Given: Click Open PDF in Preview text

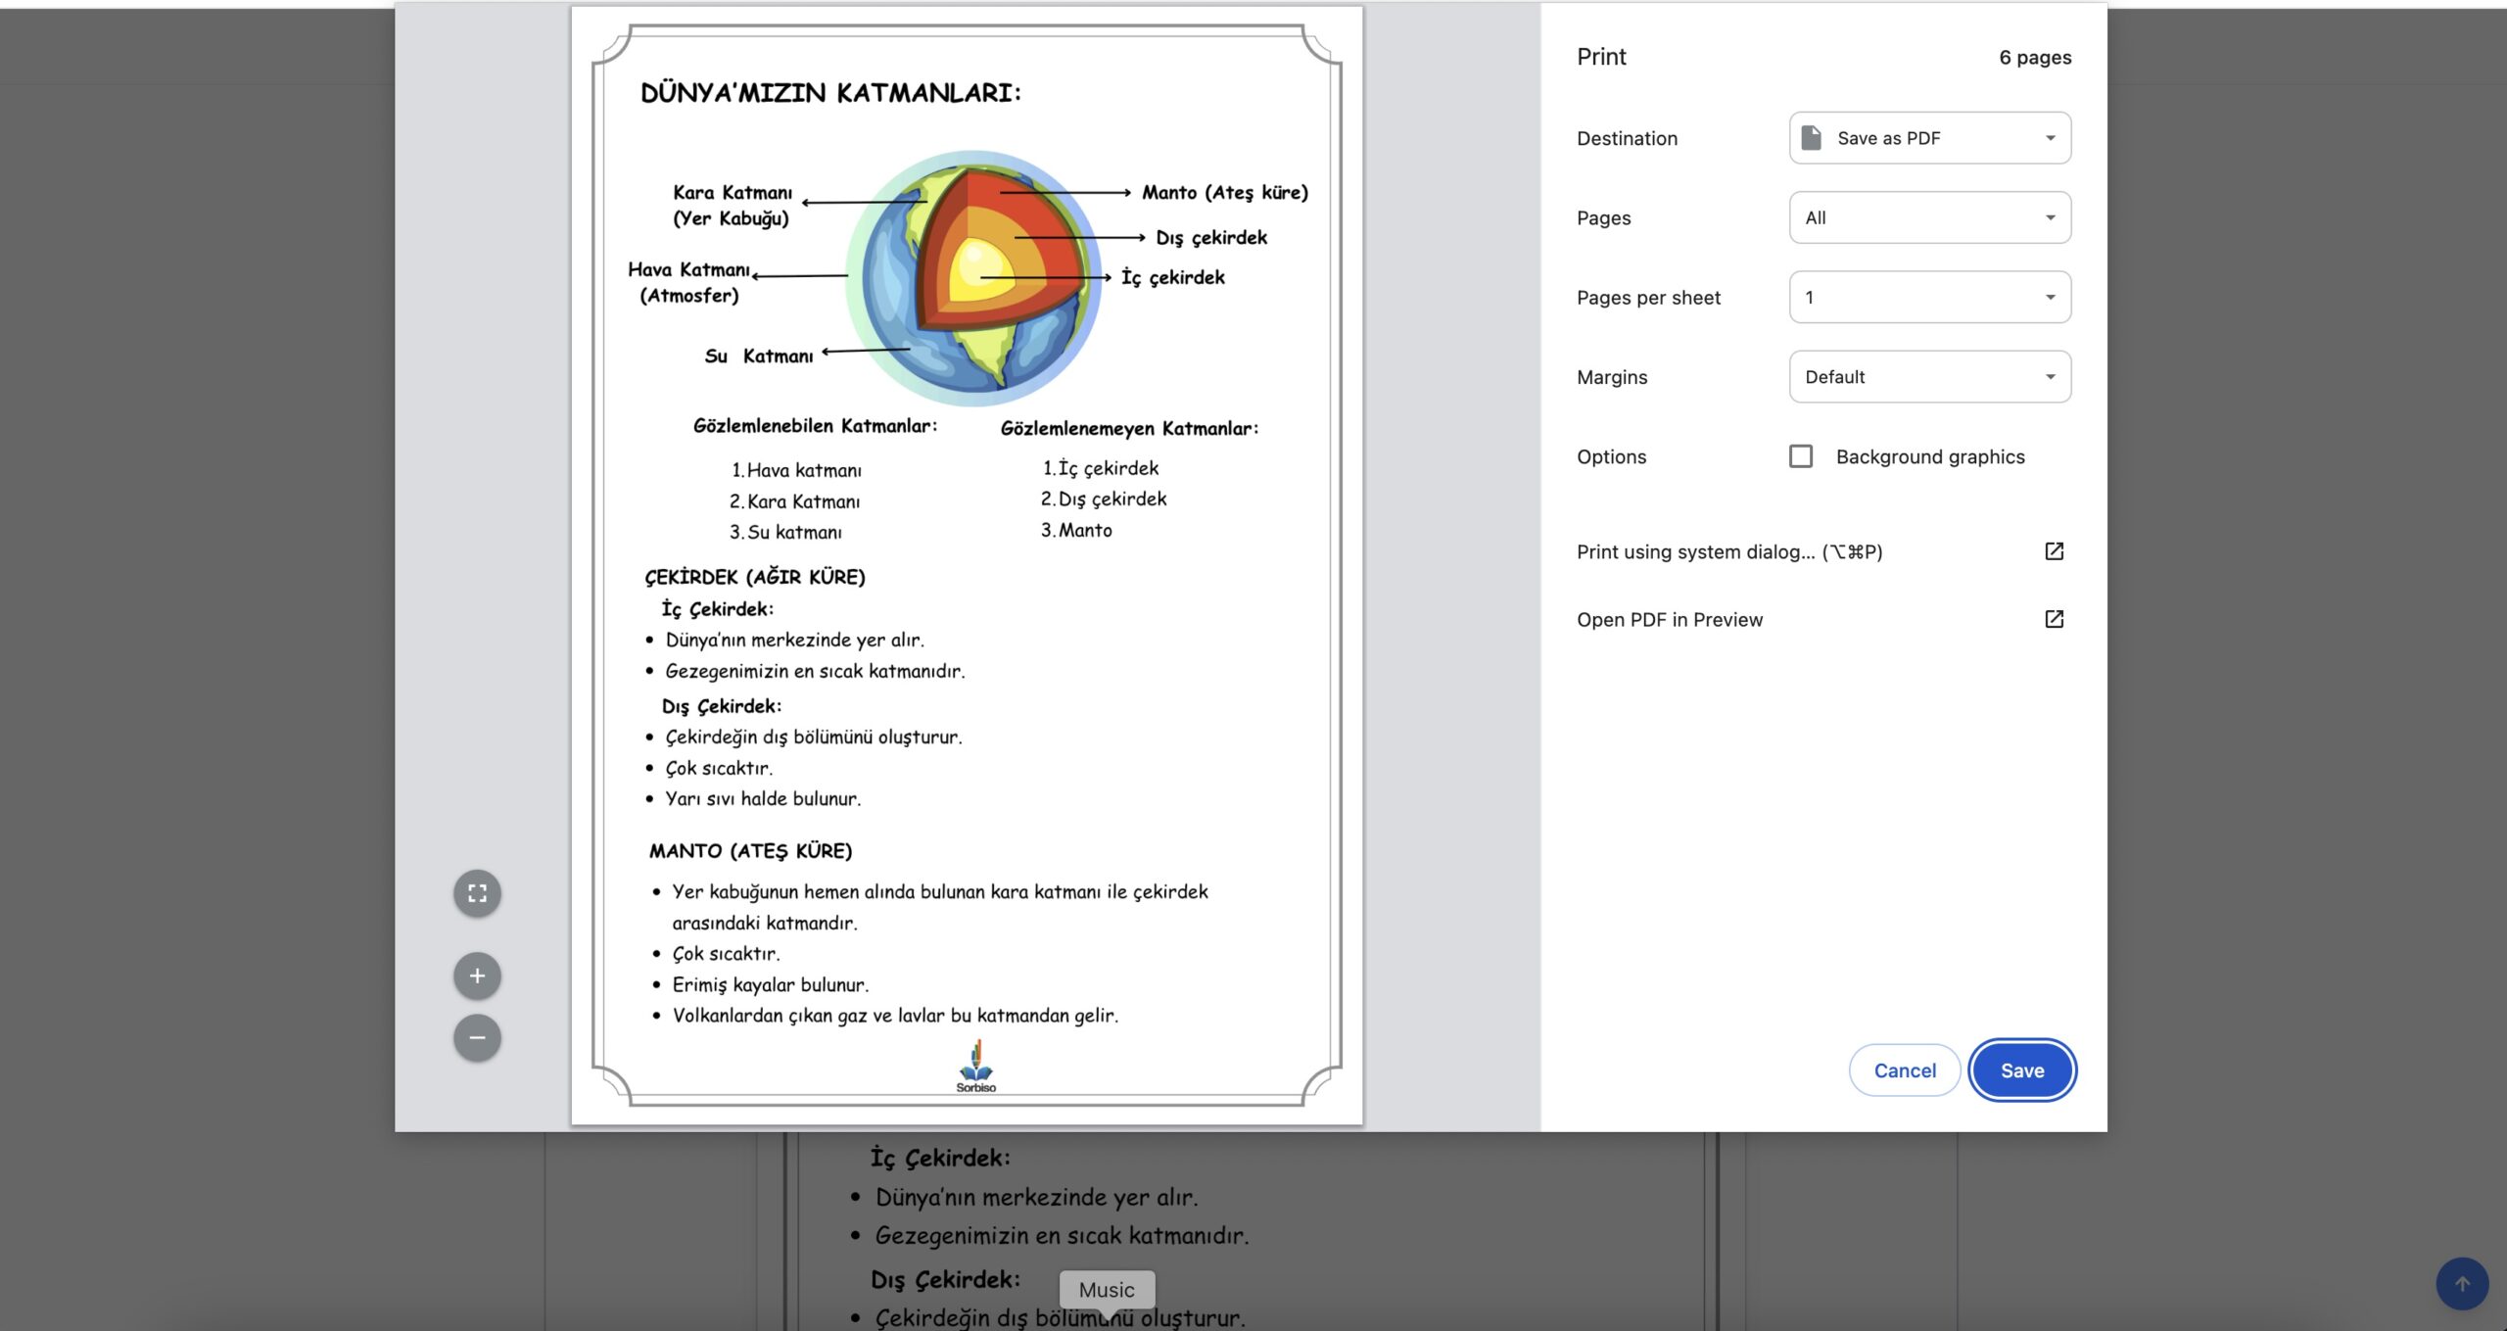Looking at the screenshot, I should (1670, 619).
